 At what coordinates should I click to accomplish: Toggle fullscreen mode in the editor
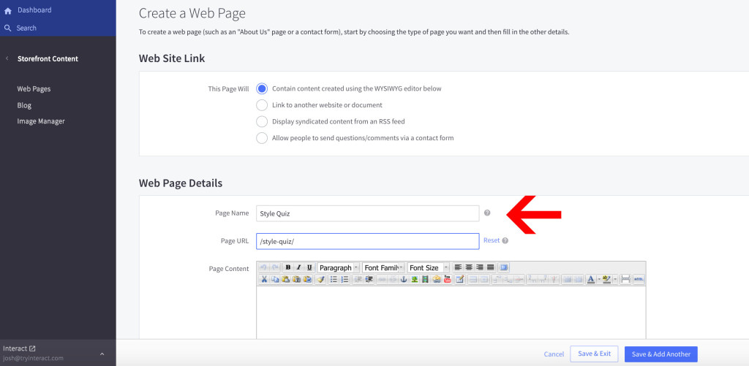504,267
